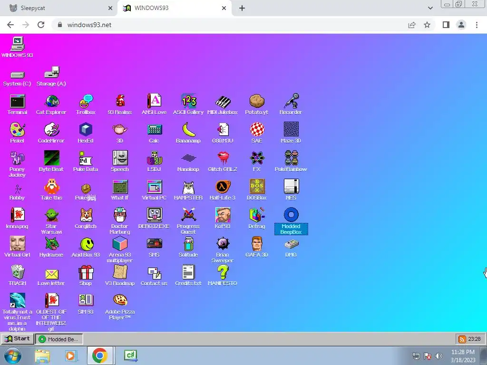Click the RSS feed tray icon
487x365 pixels.
click(x=462, y=339)
